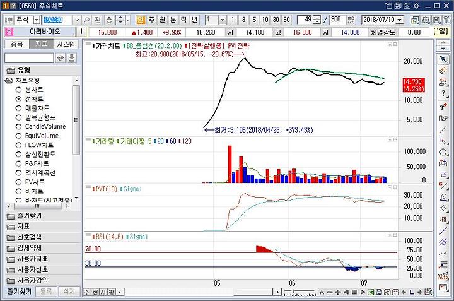Click the stock search magnifier icon
Viewport: 454px width, 301px height.
tap(86, 20)
